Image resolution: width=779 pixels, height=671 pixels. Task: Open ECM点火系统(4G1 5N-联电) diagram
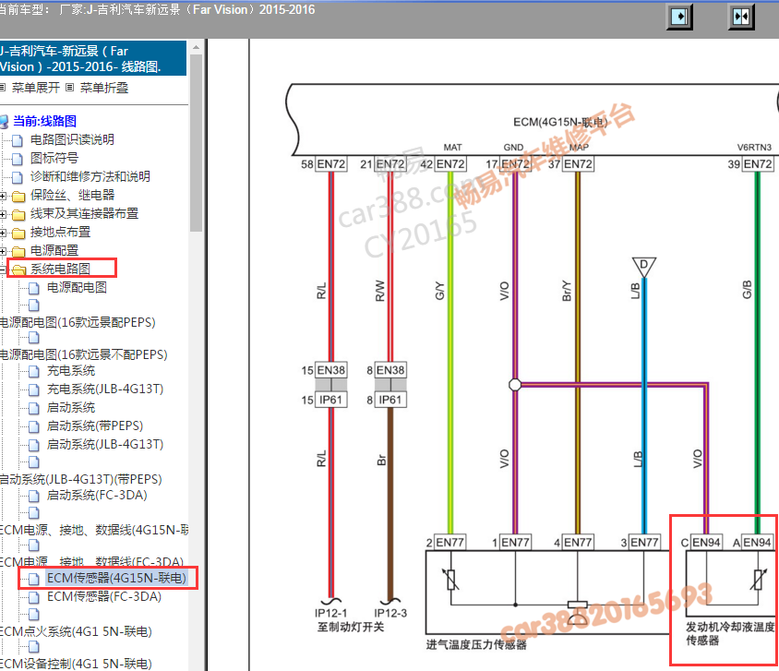tap(76, 631)
